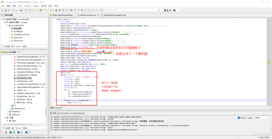Screen dimensions: 272x139
Task: Open the log Level INFO dropdown
Action: pos(262,118)
